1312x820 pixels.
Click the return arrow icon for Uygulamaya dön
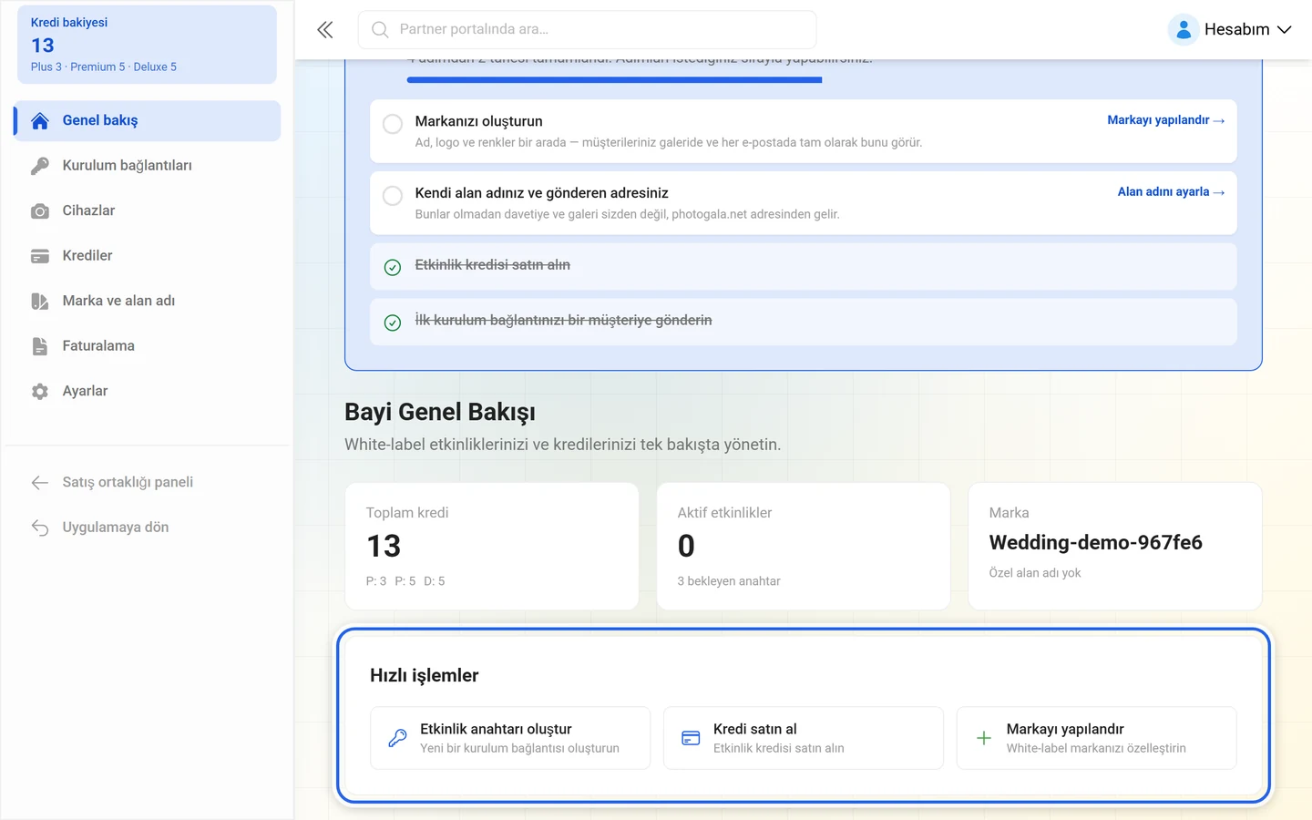pos(40,528)
